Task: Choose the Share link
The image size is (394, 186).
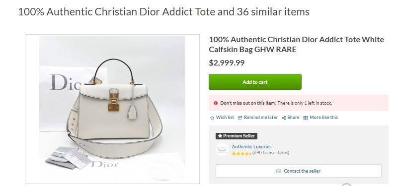Action: [x=293, y=118]
